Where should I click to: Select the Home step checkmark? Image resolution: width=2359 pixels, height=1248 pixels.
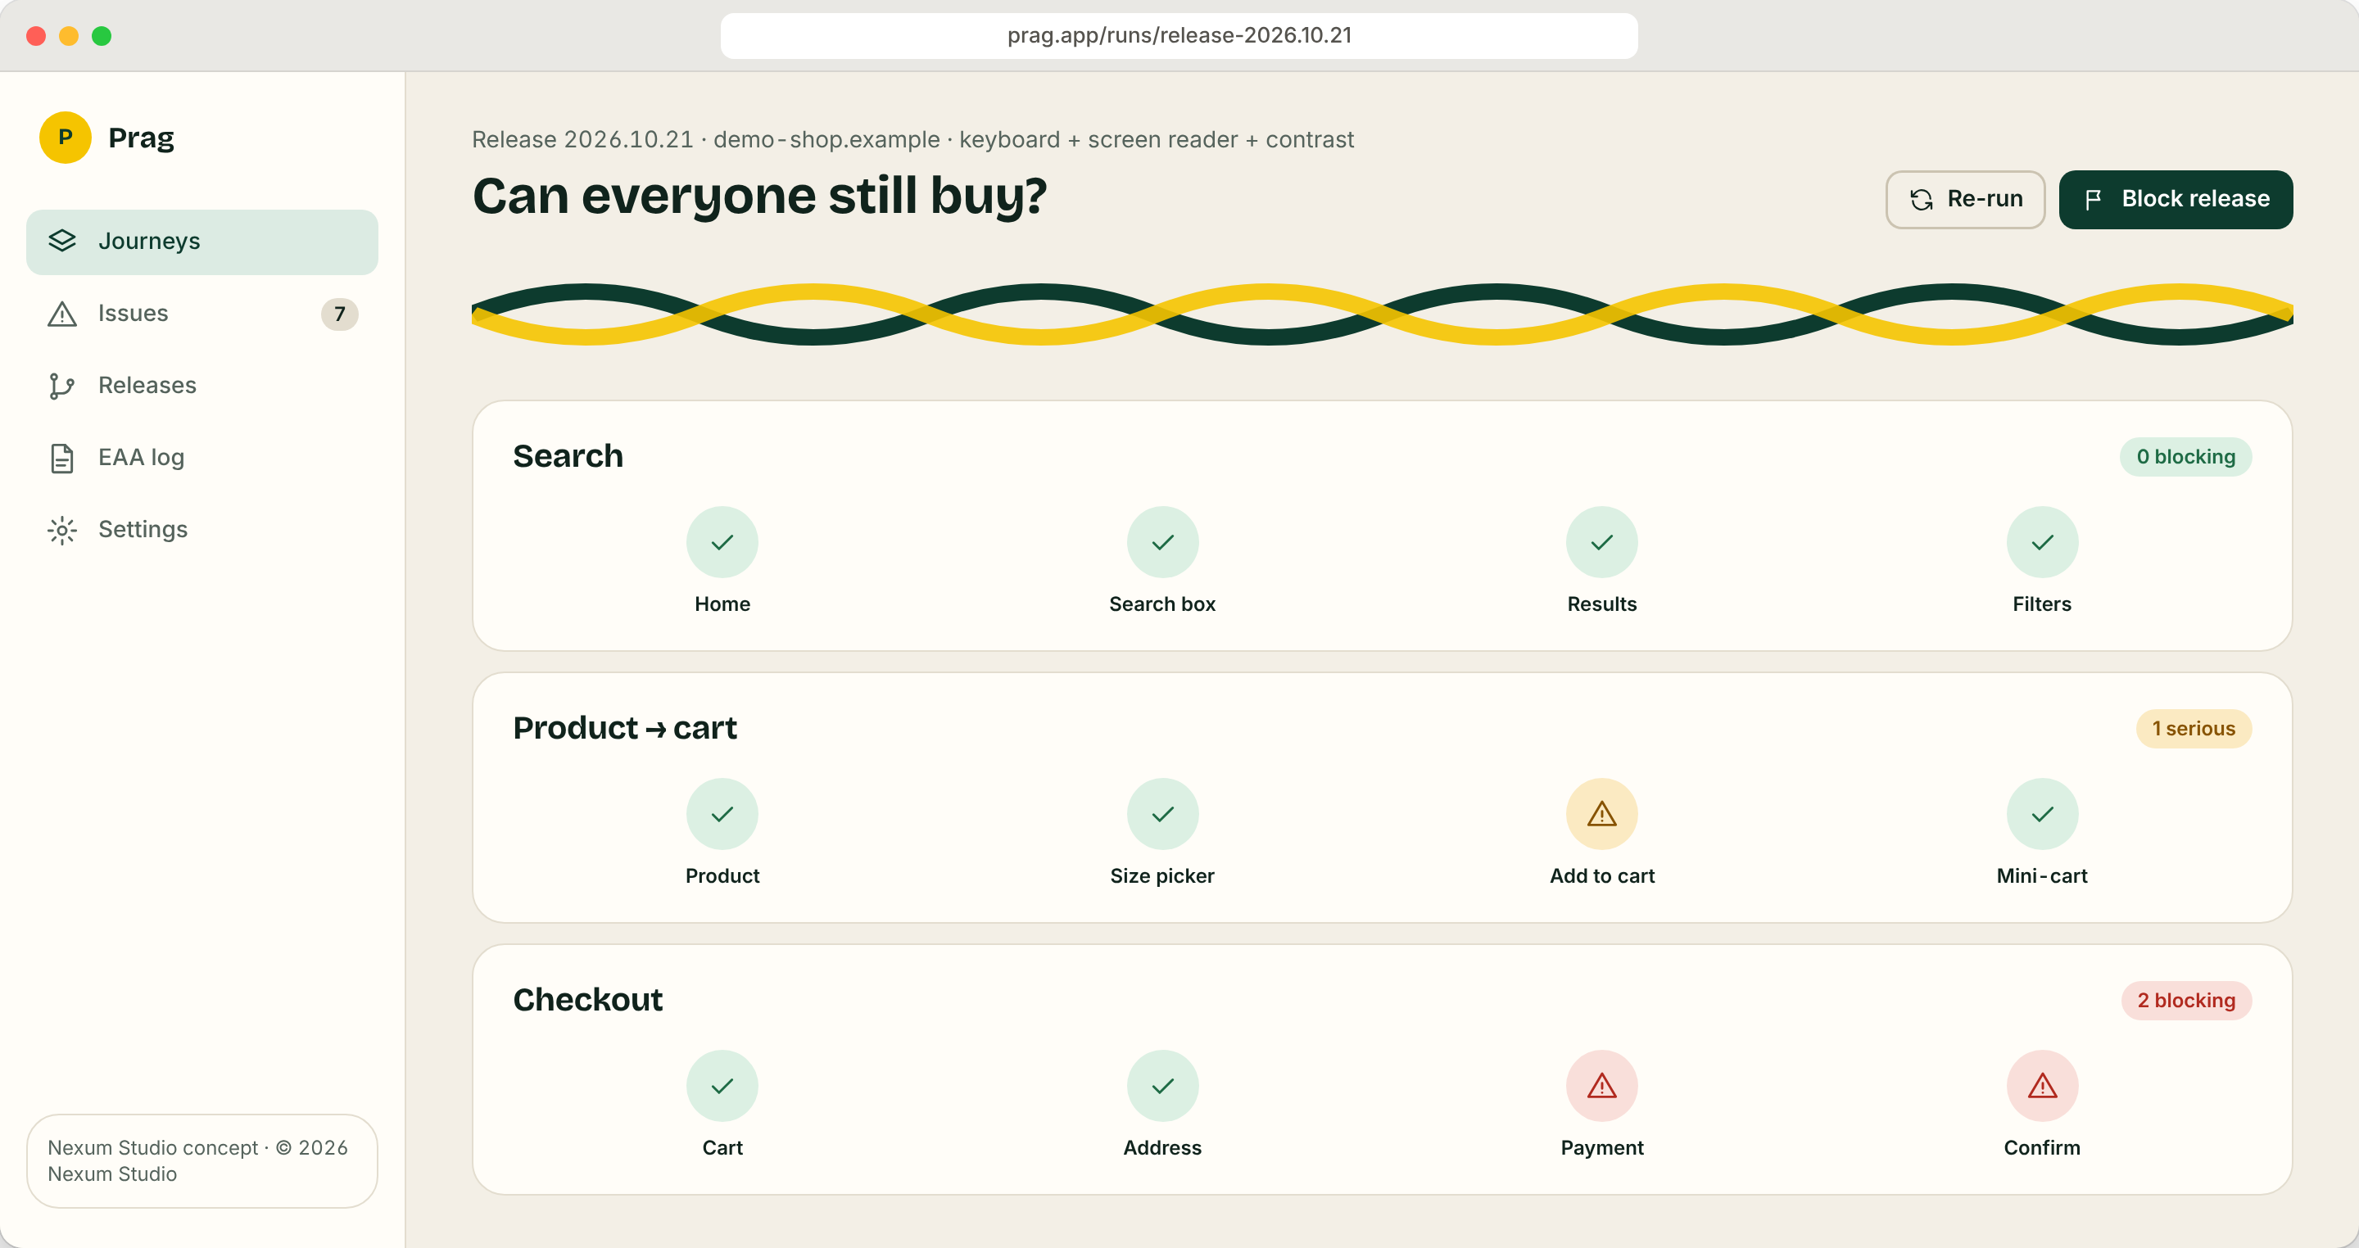click(x=722, y=542)
